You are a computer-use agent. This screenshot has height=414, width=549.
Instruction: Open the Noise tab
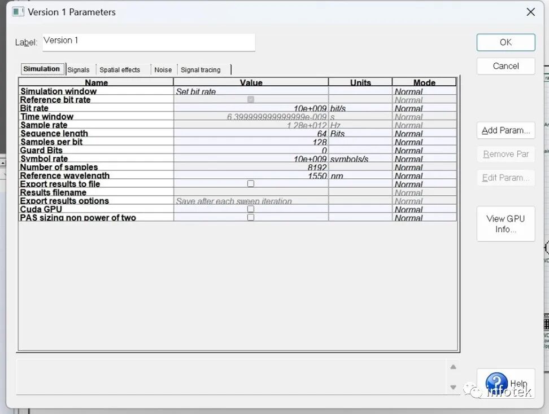click(163, 69)
